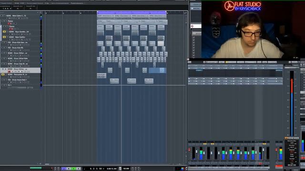The width and height of the screenshot is (305, 171).
Task: Select the FX 1 track
Action: [10, 85]
